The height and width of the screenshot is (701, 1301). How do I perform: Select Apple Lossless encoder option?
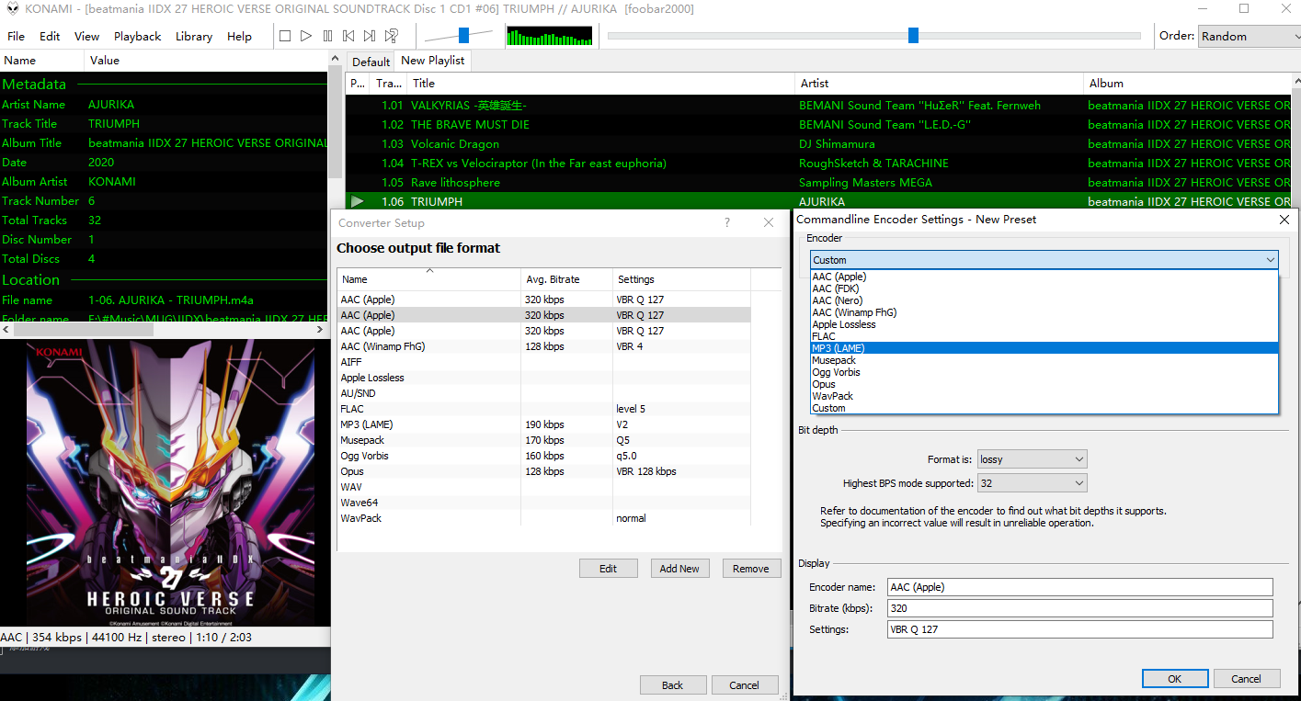pos(1044,324)
